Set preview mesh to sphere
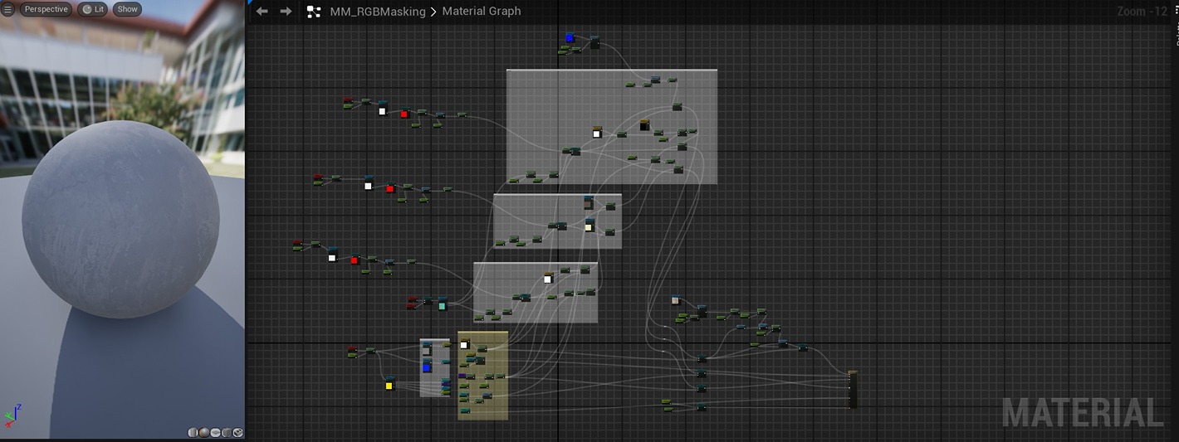This screenshot has height=442, width=1179. (204, 432)
